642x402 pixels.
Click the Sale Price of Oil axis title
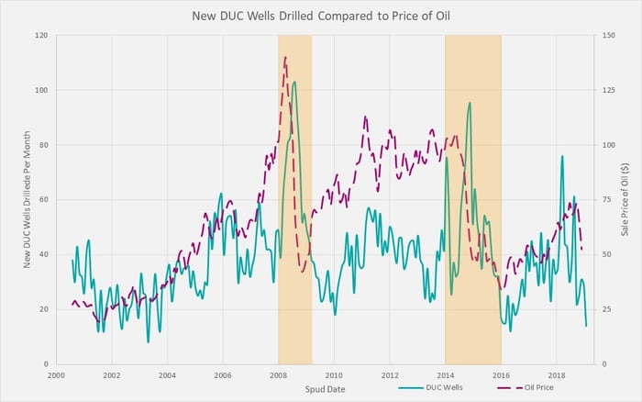[625, 199]
